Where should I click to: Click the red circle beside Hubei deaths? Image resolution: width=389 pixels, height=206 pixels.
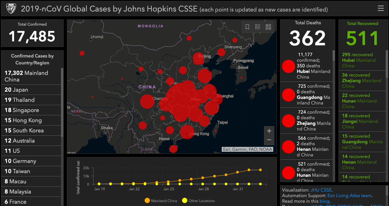[x=289, y=66]
